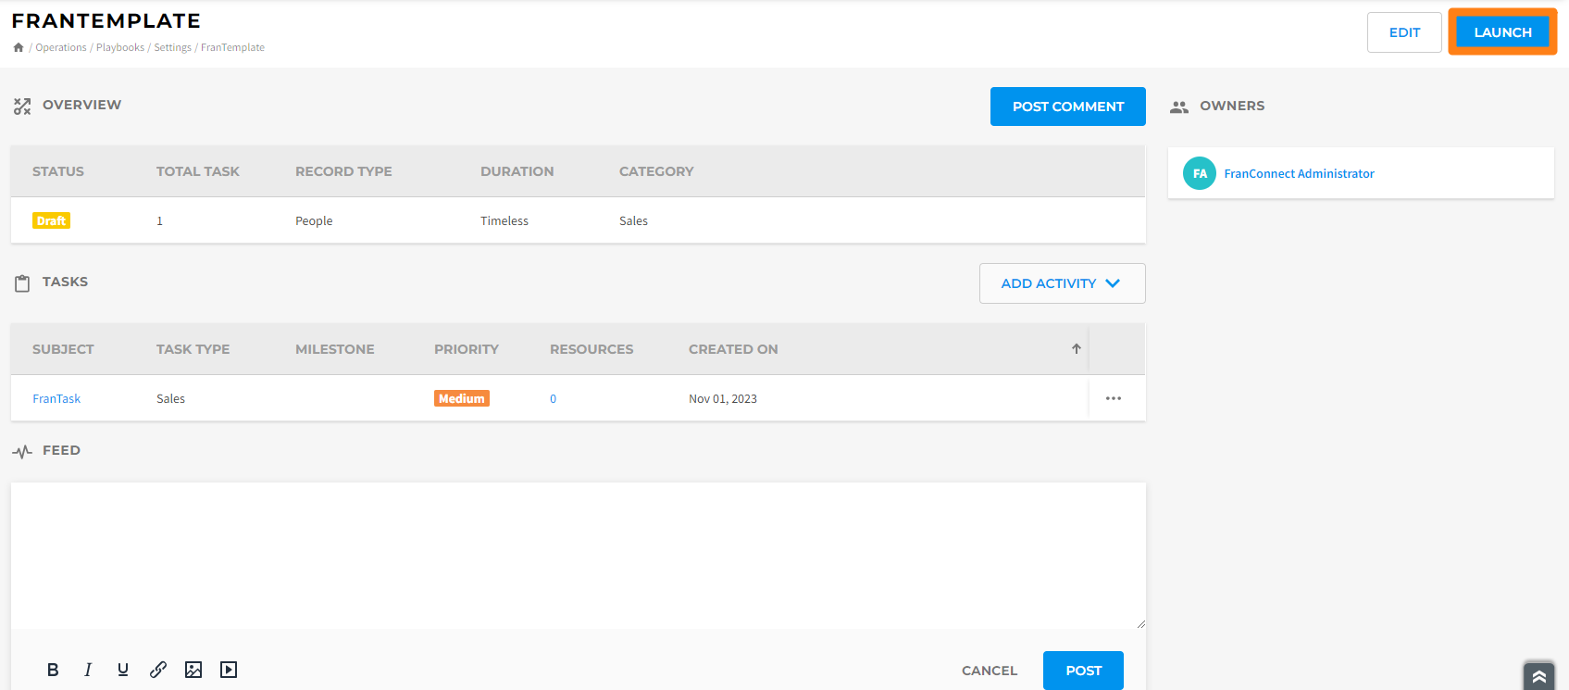Click the home icon in breadcrumb
The image size is (1569, 690).
(19, 47)
